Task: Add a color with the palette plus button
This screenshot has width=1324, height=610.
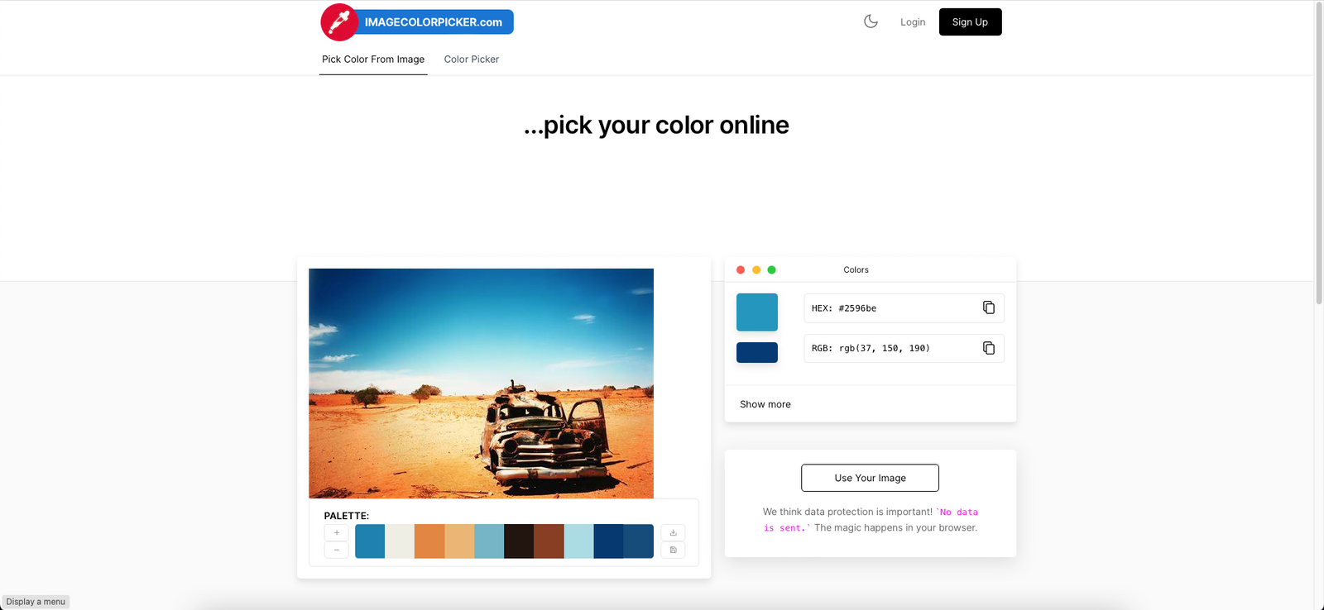Action: tap(337, 533)
